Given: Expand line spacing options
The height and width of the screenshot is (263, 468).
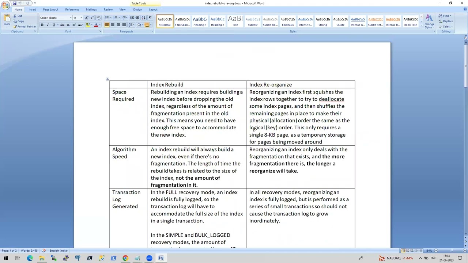Looking at the screenshot, I should (132, 25).
